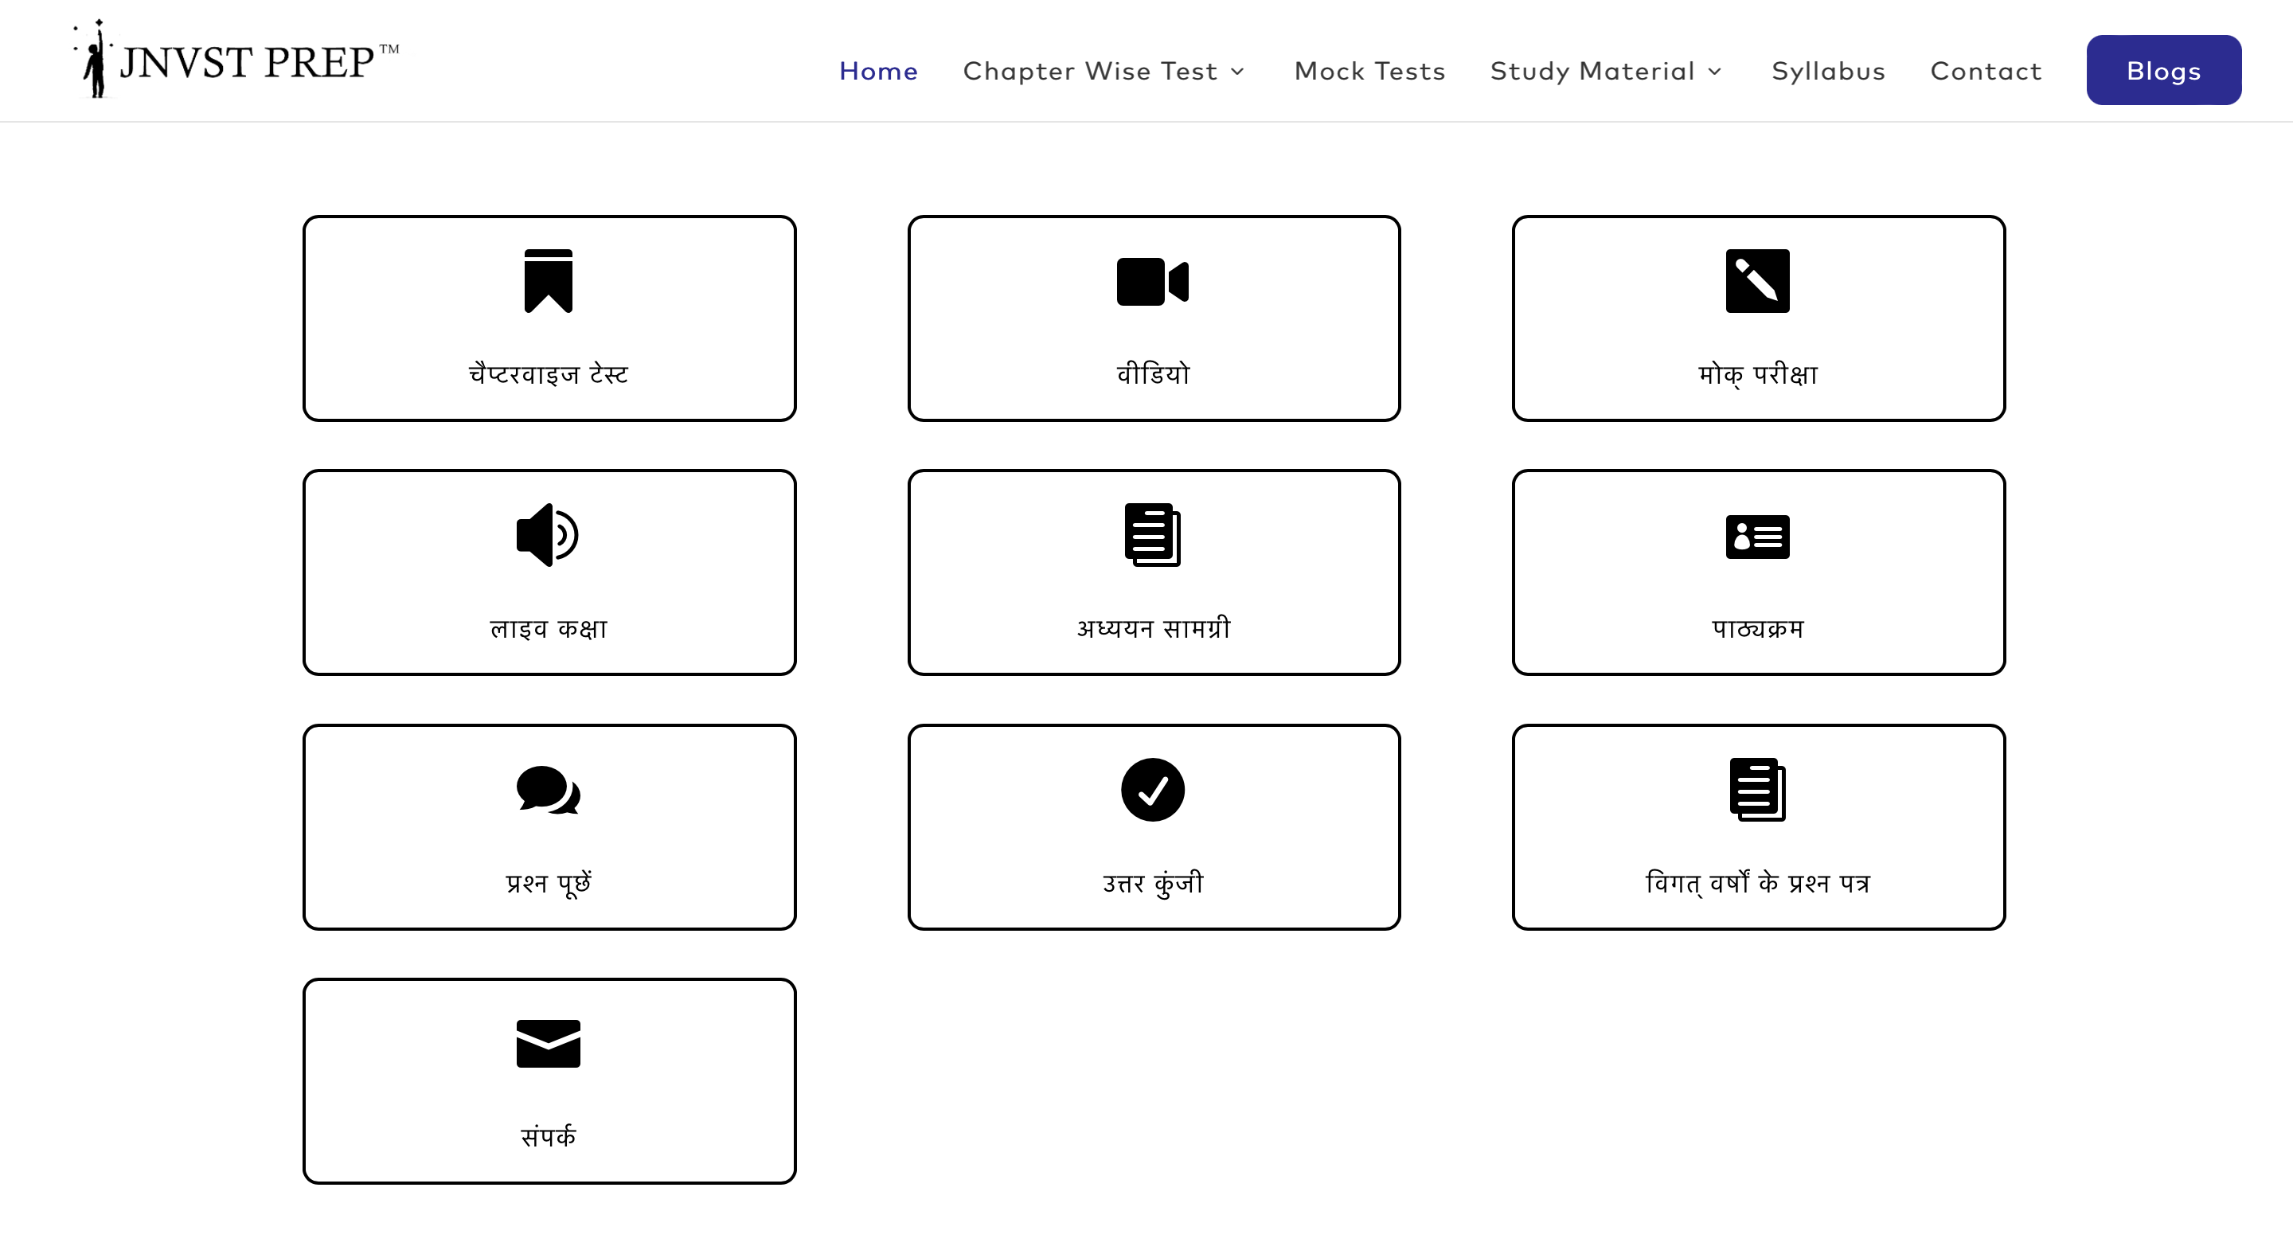This screenshot has height=1250, width=2293.
Task: Open the उत्तर कुंजी label link
Action: tap(1154, 882)
